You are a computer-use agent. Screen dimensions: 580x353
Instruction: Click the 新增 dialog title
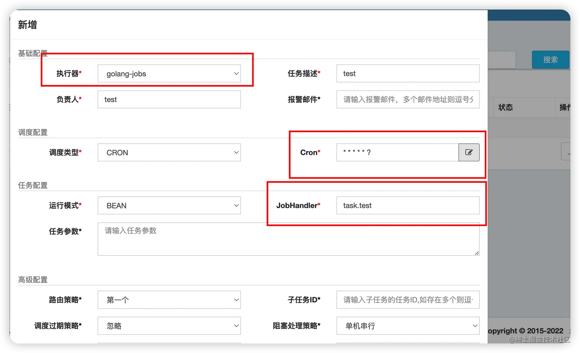28,25
